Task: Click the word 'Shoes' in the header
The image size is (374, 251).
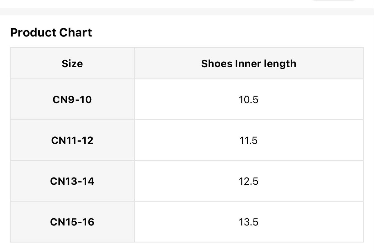Action: click(x=217, y=64)
